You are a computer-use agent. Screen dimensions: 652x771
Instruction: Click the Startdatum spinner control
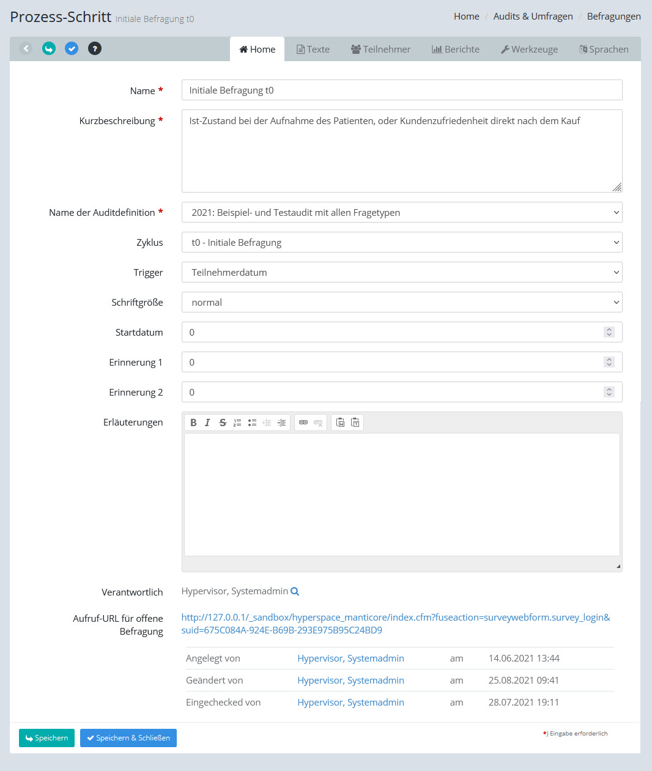[x=609, y=332]
